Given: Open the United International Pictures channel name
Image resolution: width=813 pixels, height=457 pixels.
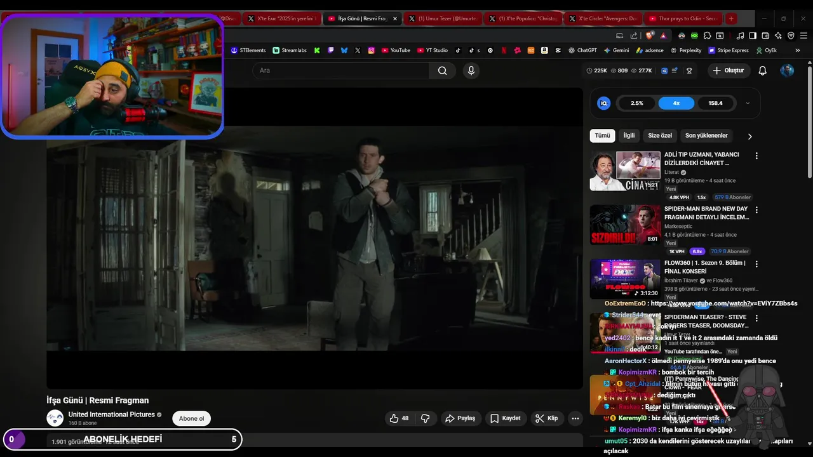Looking at the screenshot, I should pos(112,414).
